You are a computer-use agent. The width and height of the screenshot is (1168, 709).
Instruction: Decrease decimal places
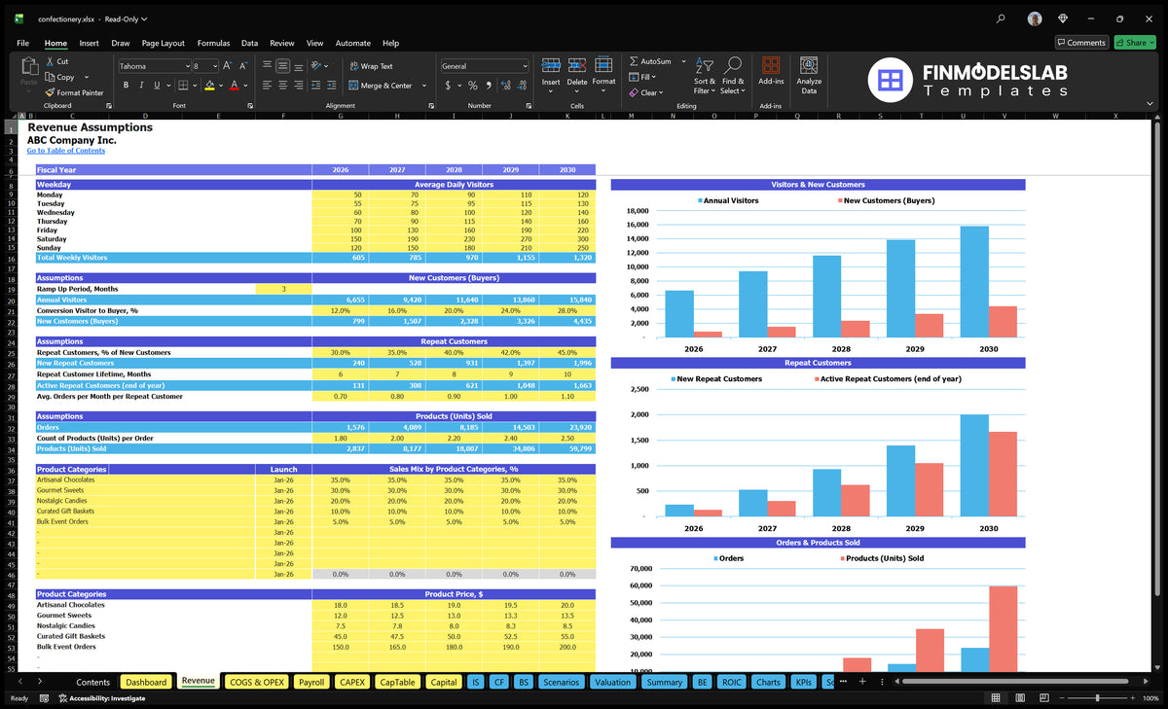click(x=521, y=86)
